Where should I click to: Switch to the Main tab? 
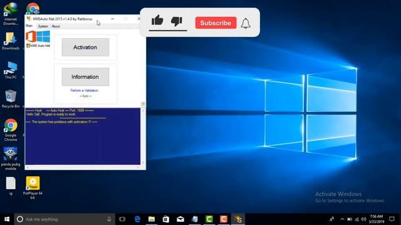point(29,26)
